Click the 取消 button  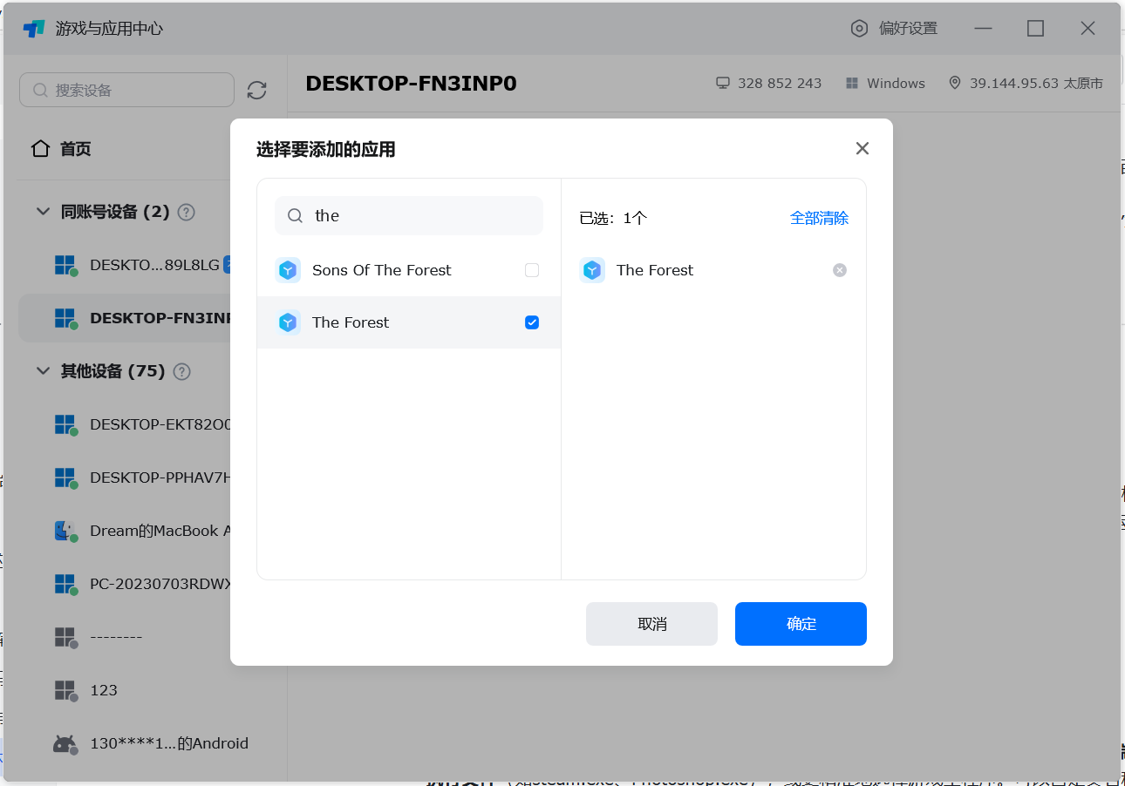click(651, 624)
